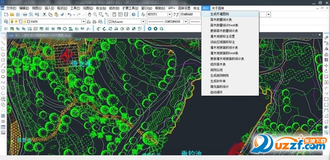This screenshot has height=160, width=330.
Task: Choose 自动调平 menu entry
Action: (230, 92)
